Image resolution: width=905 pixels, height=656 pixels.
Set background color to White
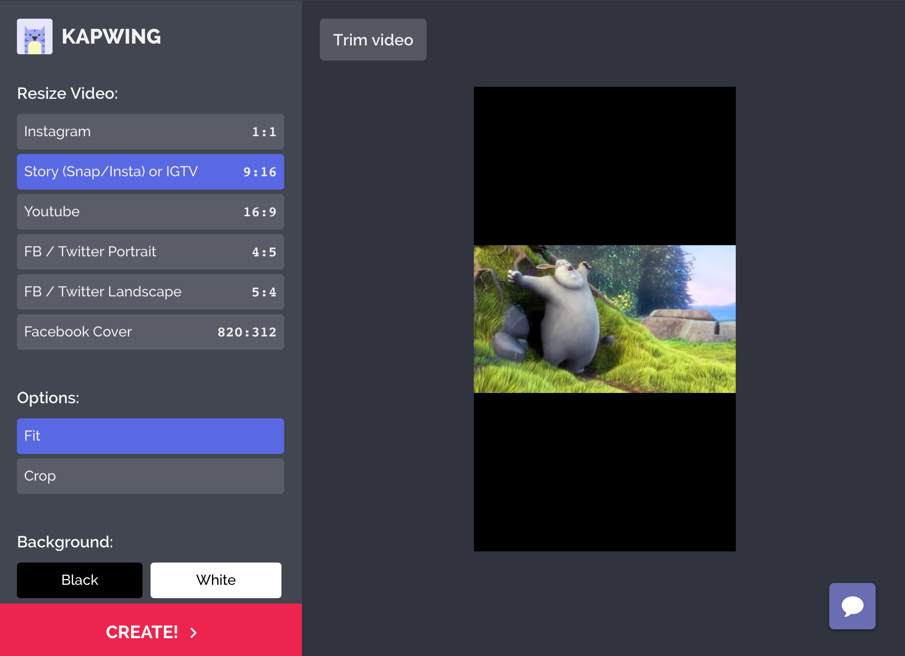coord(216,580)
